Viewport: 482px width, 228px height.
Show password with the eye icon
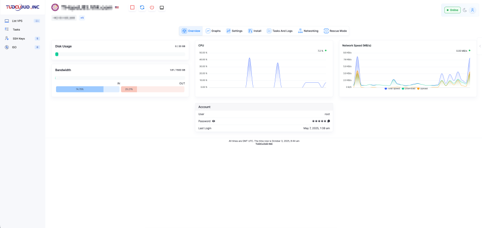(214, 121)
